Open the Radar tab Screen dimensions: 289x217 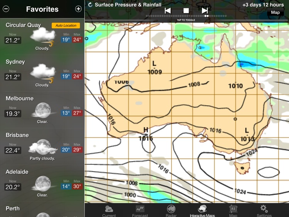point(171,211)
